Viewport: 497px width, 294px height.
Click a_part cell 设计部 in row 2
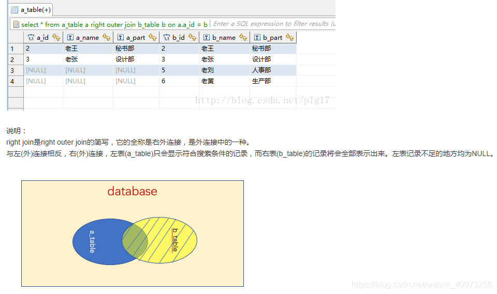pyautogui.click(x=136, y=59)
